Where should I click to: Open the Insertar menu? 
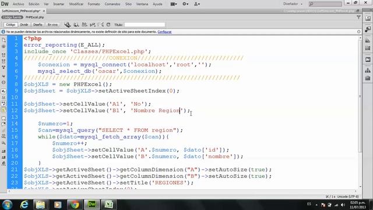pos(58,4)
